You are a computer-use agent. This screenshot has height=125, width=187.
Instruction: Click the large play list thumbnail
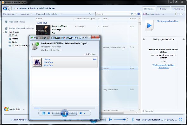point(149,26)
